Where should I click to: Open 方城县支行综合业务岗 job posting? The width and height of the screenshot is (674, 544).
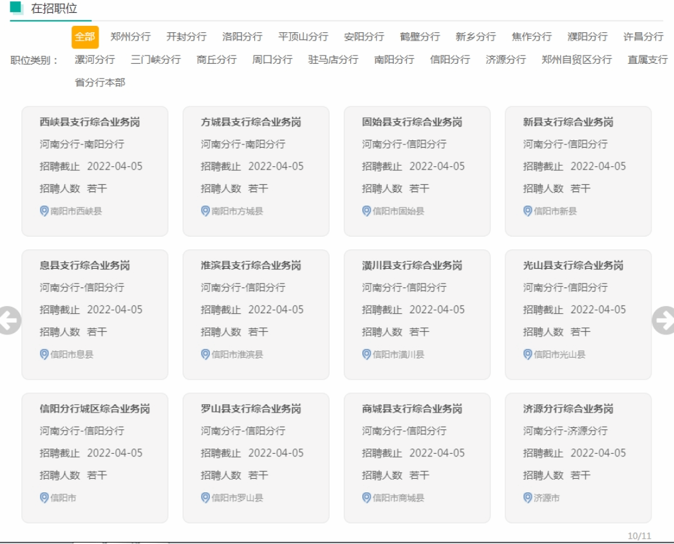[x=251, y=122]
